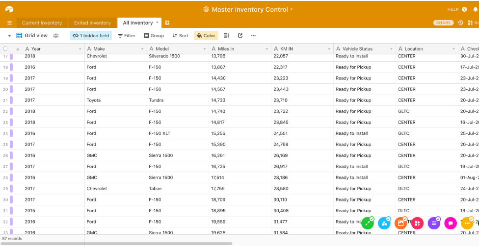The image size is (479, 246).
Task: Switch to the Current Inventory tab
Action: [x=42, y=23]
